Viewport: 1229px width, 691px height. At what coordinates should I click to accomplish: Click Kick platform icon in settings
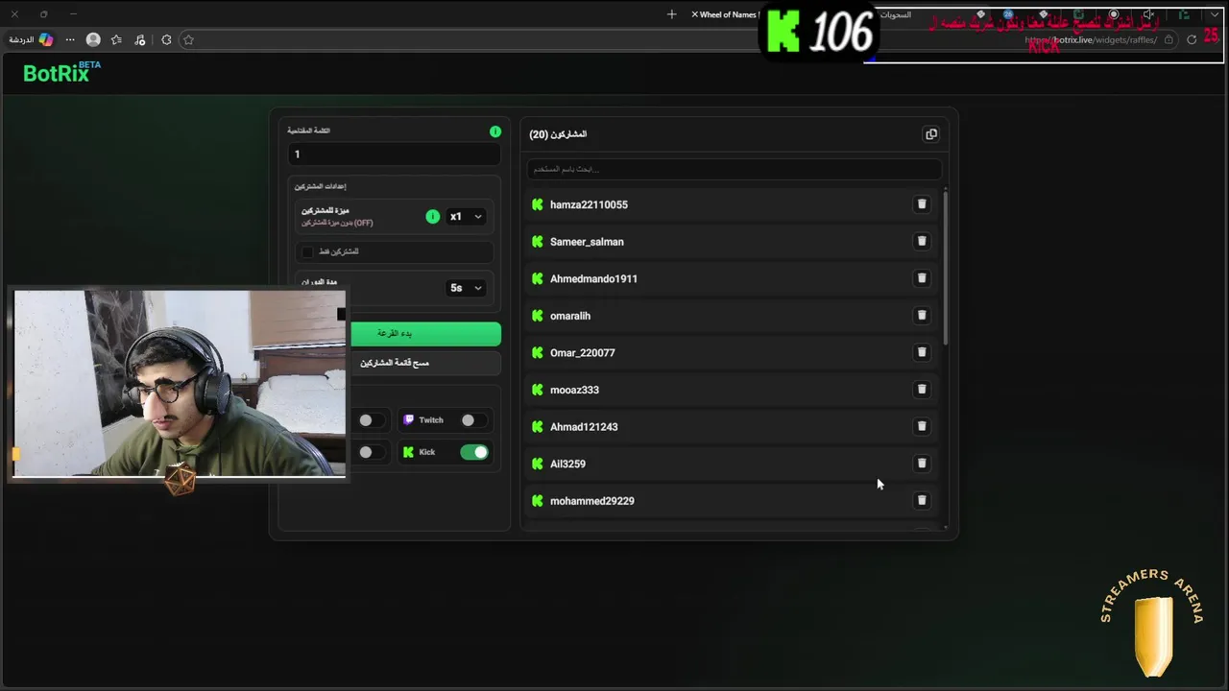(x=409, y=452)
